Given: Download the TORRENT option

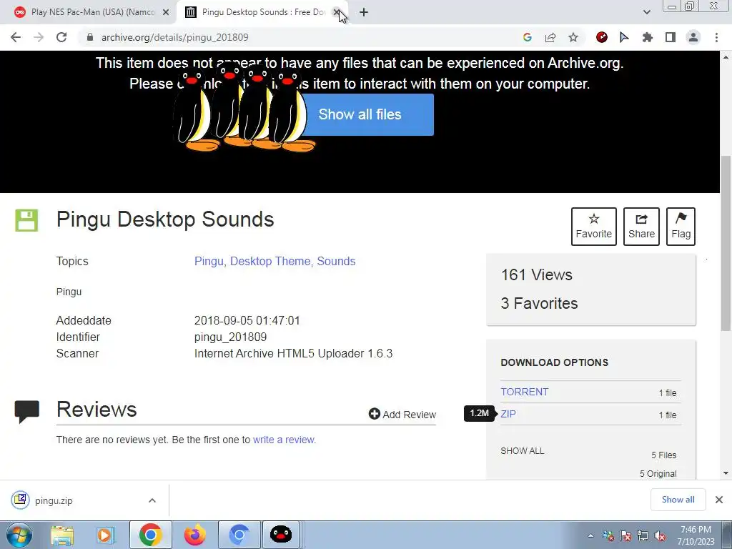Looking at the screenshot, I should pos(524,392).
